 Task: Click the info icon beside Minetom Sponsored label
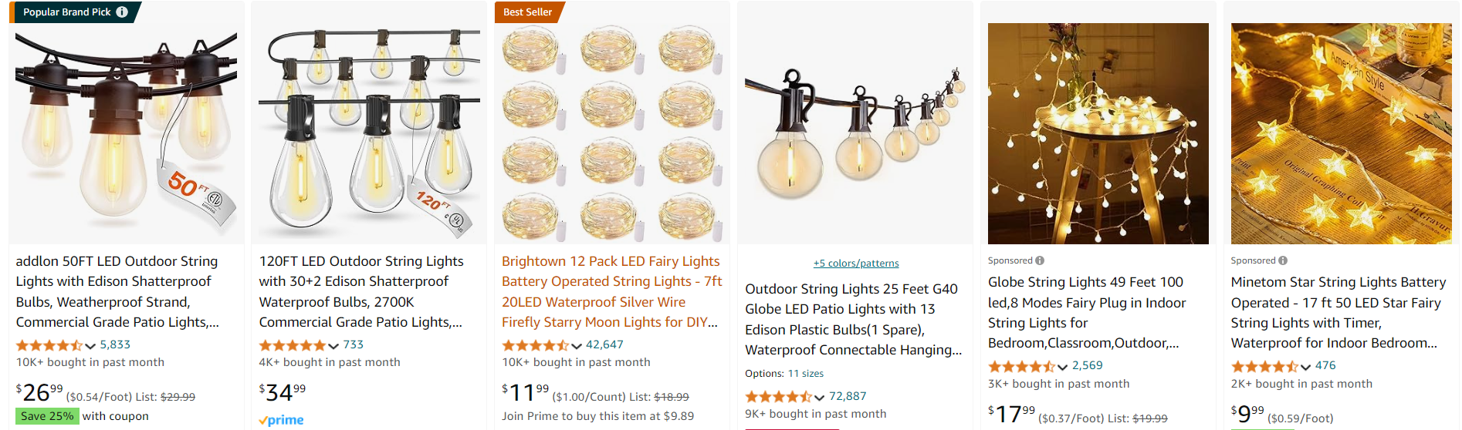click(1283, 260)
